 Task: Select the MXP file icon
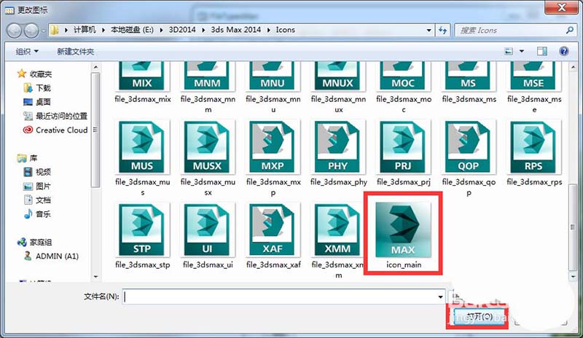[x=273, y=147]
